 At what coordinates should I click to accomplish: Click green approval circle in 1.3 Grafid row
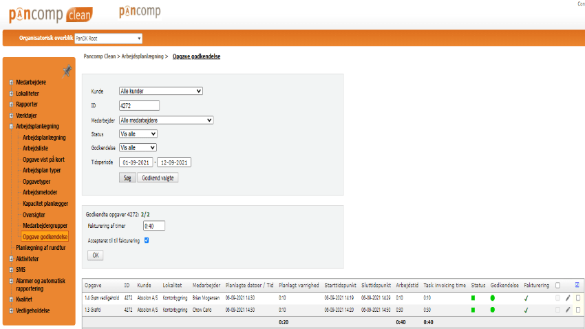[493, 310]
